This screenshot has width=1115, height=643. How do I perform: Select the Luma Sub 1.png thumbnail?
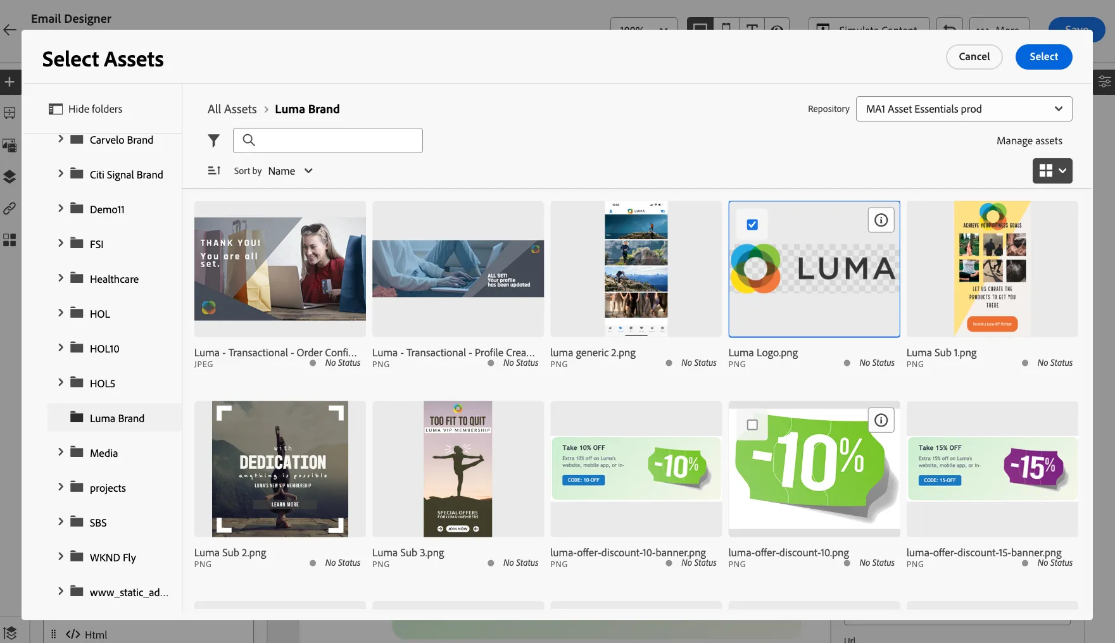(x=992, y=269)
